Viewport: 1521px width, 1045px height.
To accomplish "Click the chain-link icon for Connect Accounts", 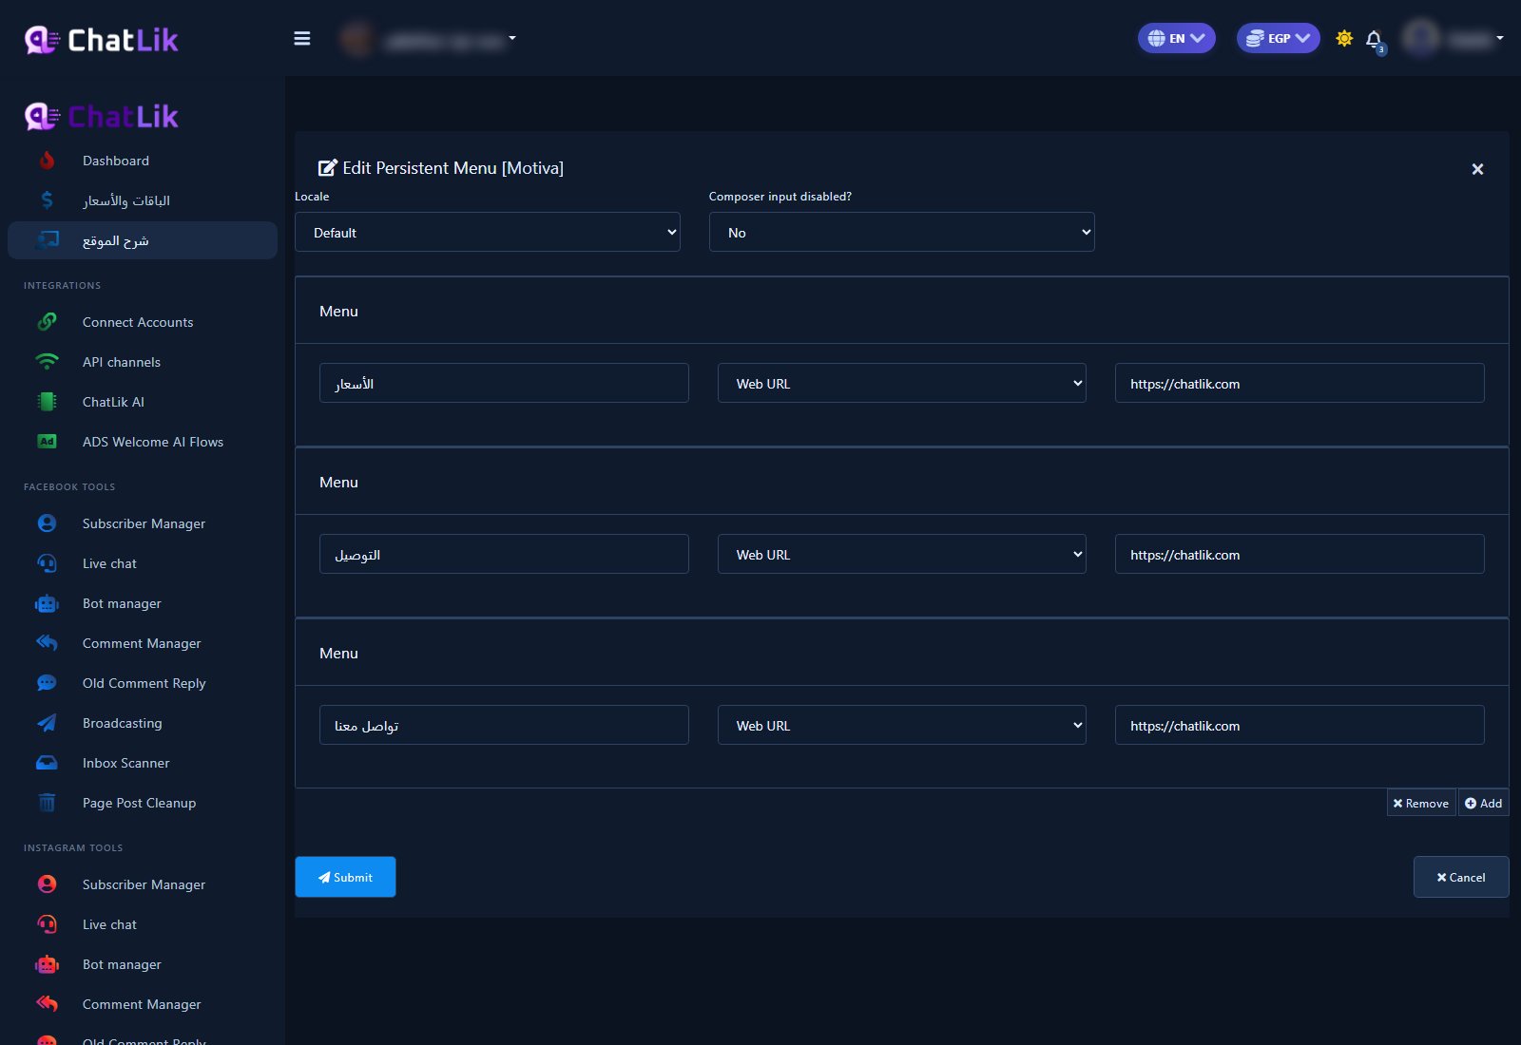I will pos(47,322).
